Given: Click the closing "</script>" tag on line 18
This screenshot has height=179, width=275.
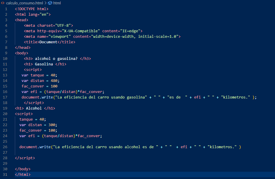Looking at the screenshot, I should 34,103.
